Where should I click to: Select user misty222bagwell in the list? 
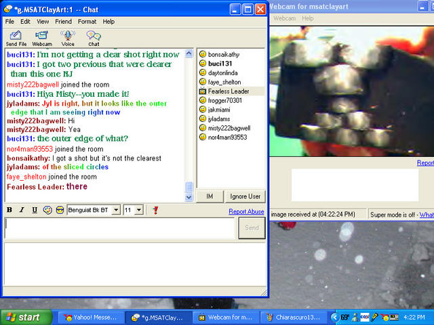point(229,128)
